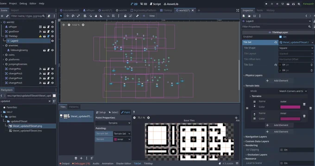This screenshot has height=166, width=315.
Task: Run the current scene clapperboard icon
Action: pyautogui.click(x=288, y=4)
